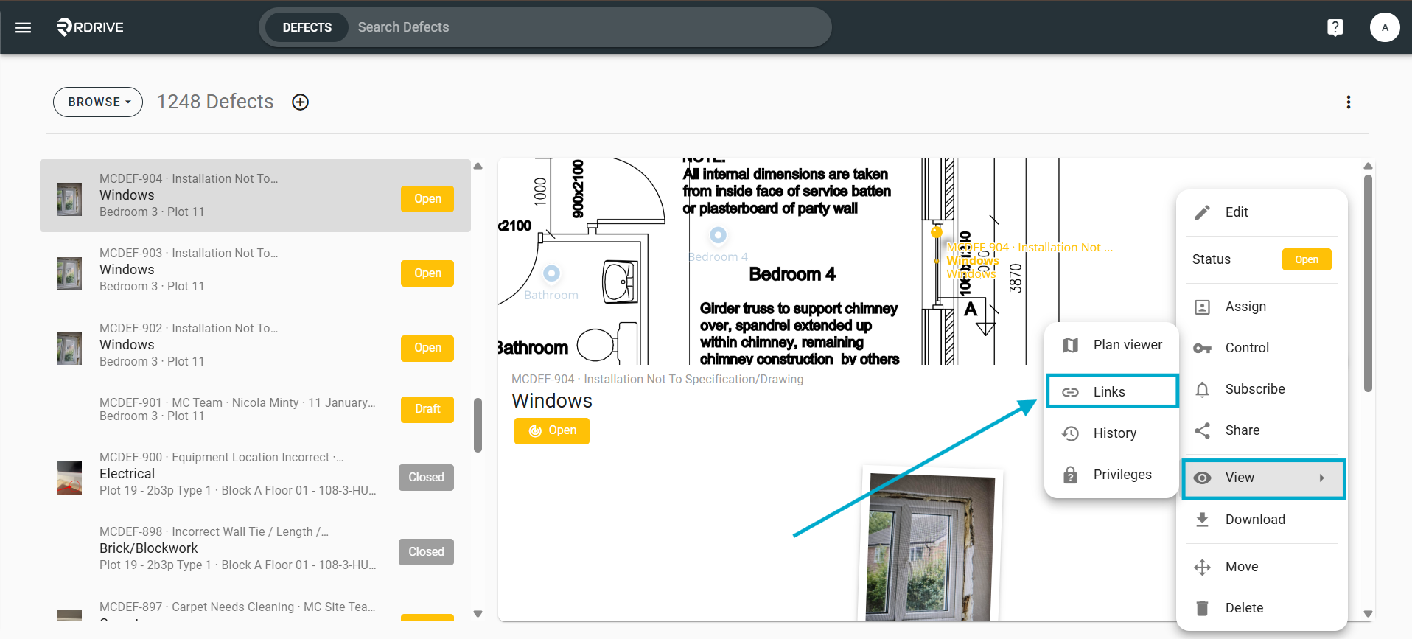The image size is (1412, 639).
Task: Select Plan viewer in the submenu
Action: click(1111, 345)
